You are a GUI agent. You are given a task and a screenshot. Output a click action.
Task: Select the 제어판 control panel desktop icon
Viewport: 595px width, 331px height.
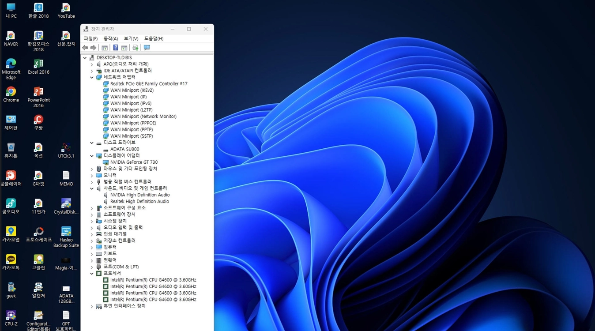[11, 123]
